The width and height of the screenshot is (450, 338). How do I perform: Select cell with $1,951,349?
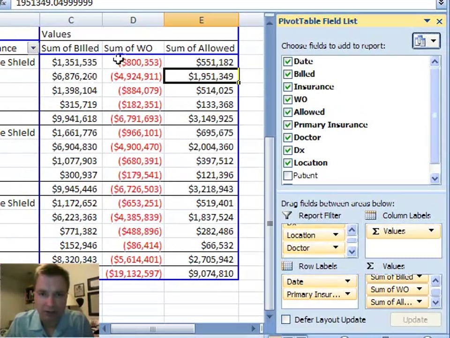[201, 76]
